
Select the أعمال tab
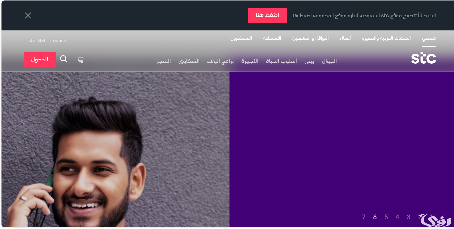point(345,38)
